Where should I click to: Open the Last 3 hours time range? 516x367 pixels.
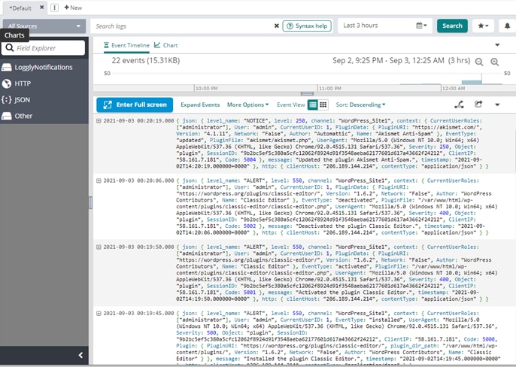click(x=384, y=26)
